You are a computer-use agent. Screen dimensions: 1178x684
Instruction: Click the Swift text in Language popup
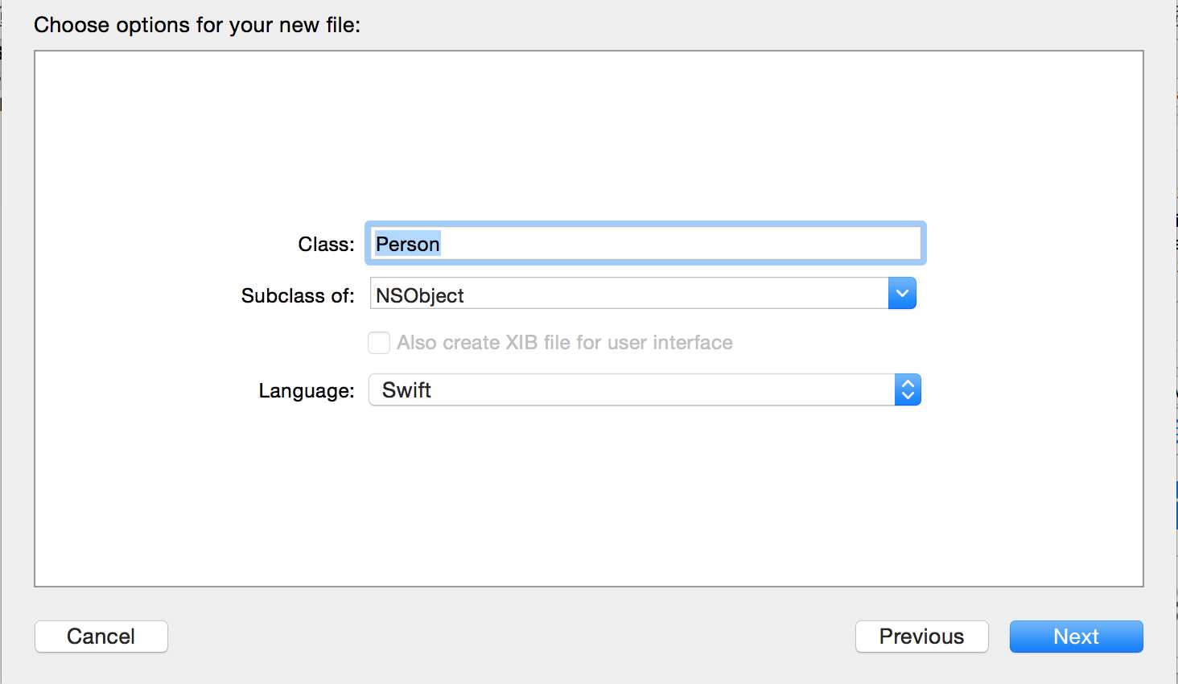[x=406, y=390]
